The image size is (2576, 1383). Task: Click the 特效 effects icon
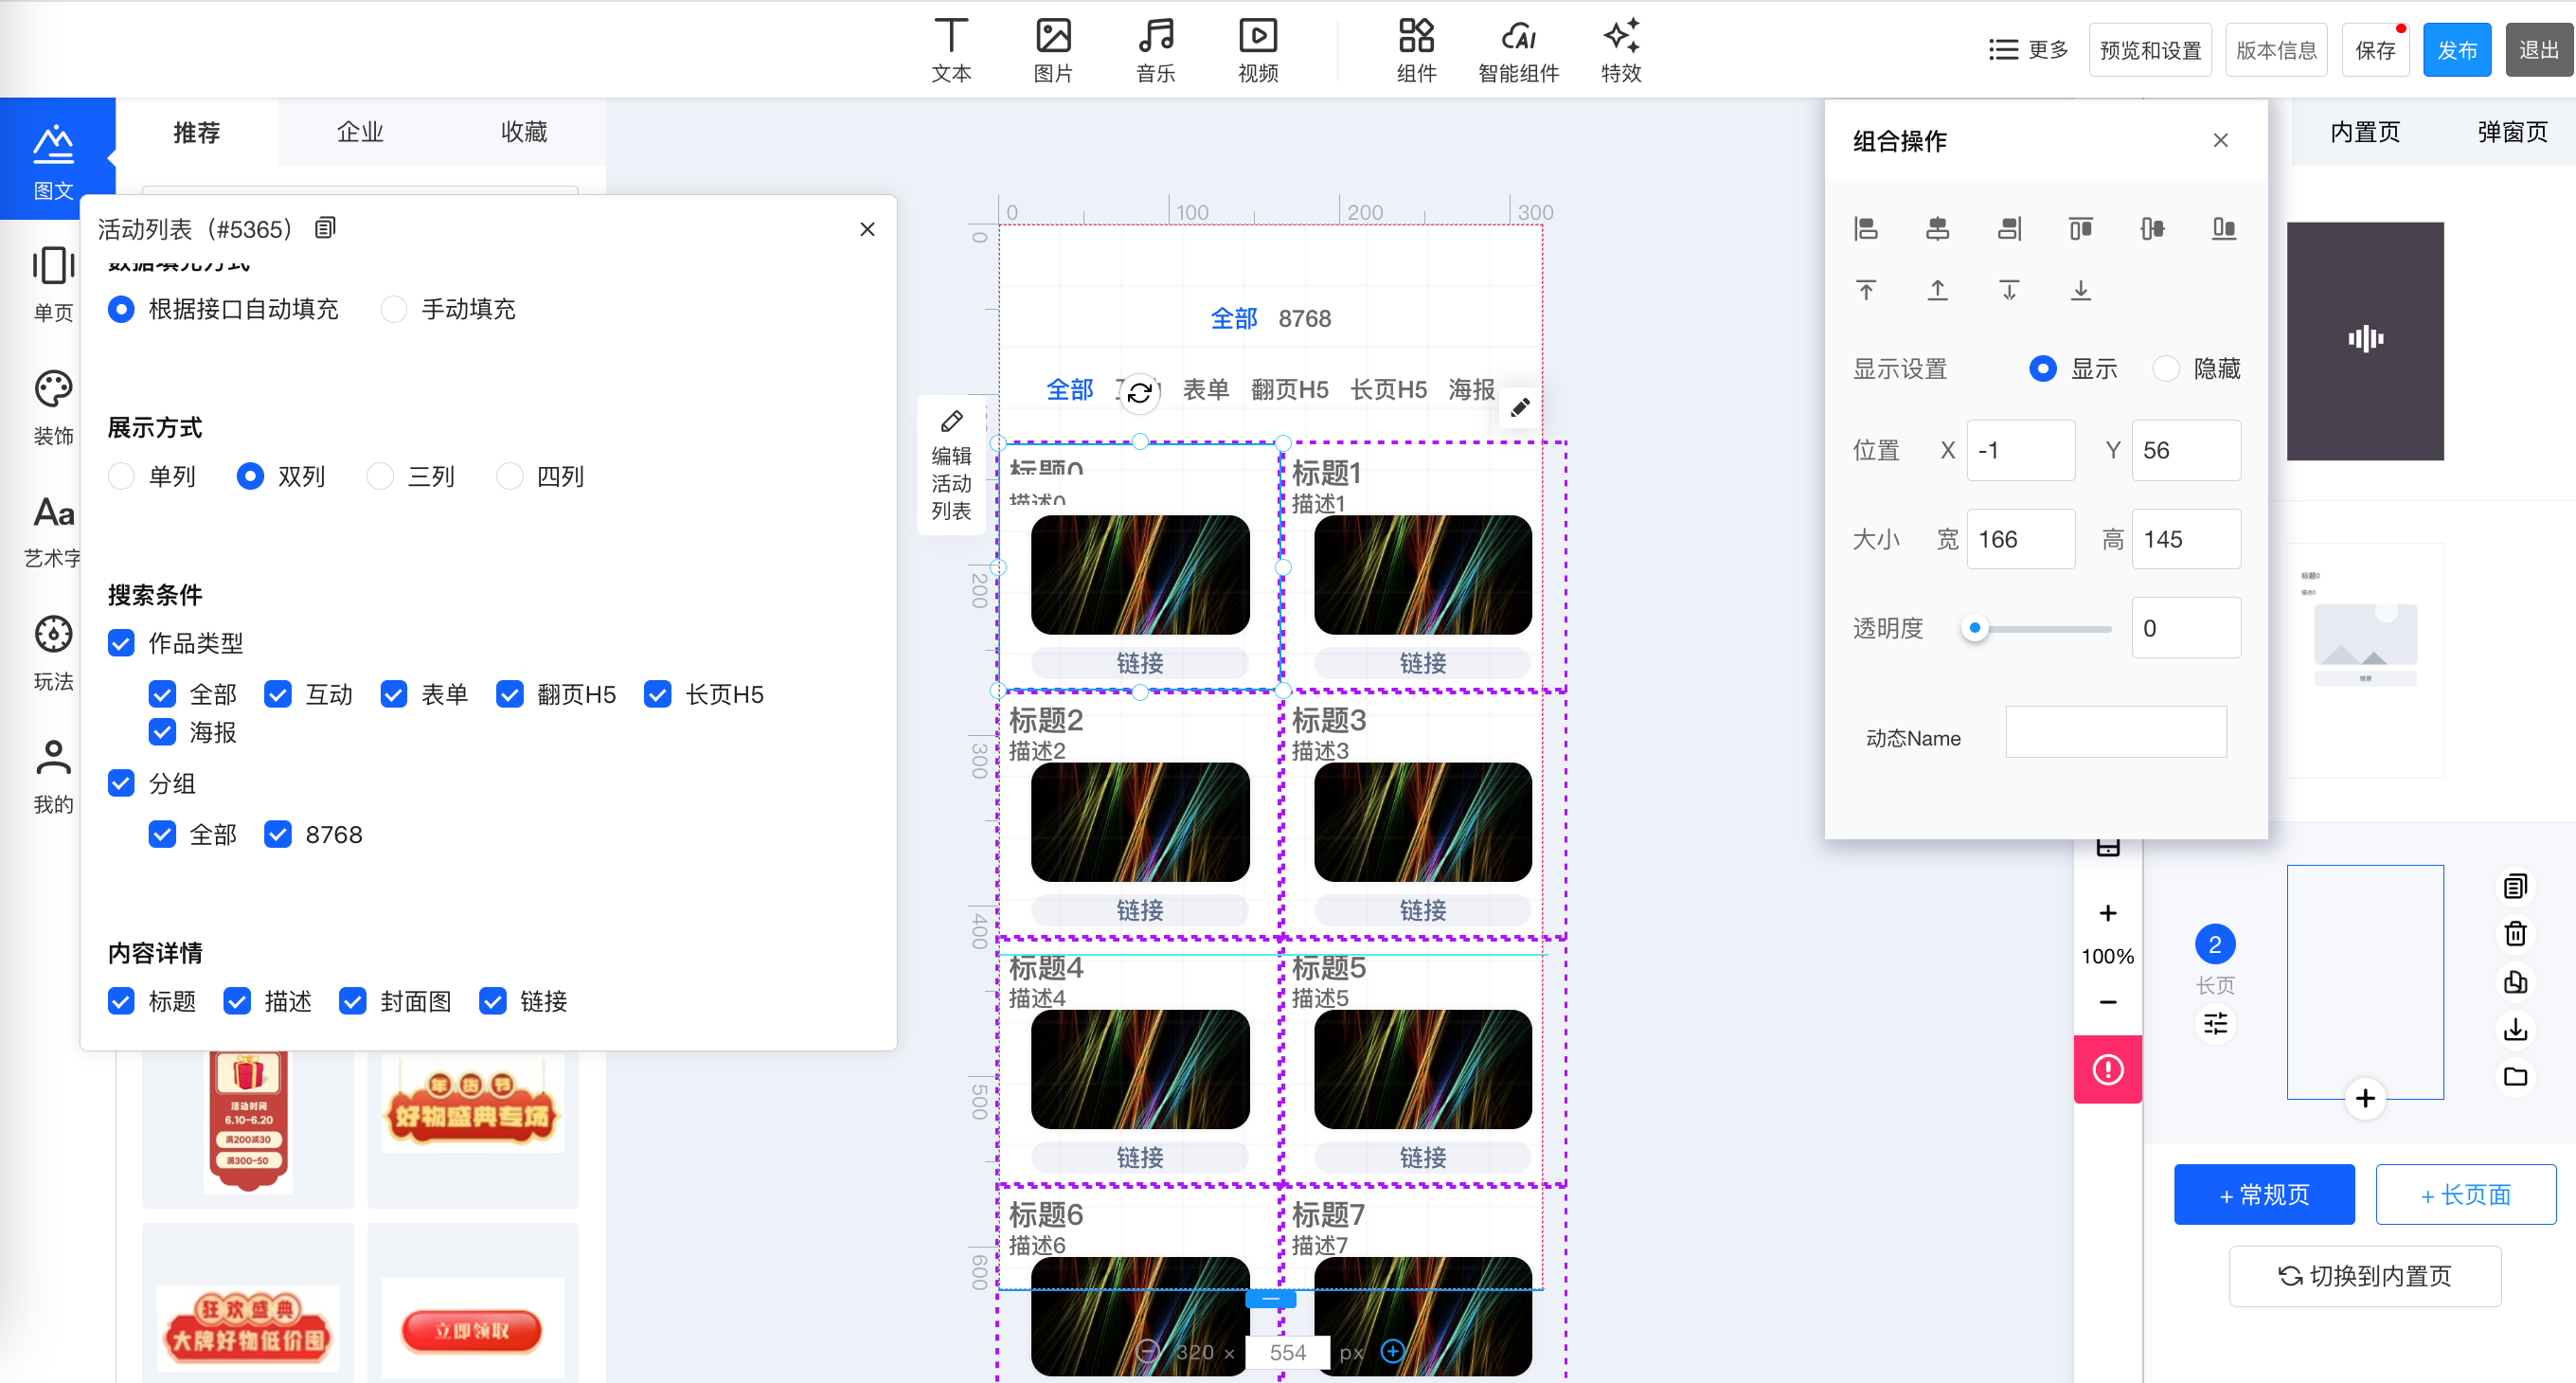(x=1620, y=49)
